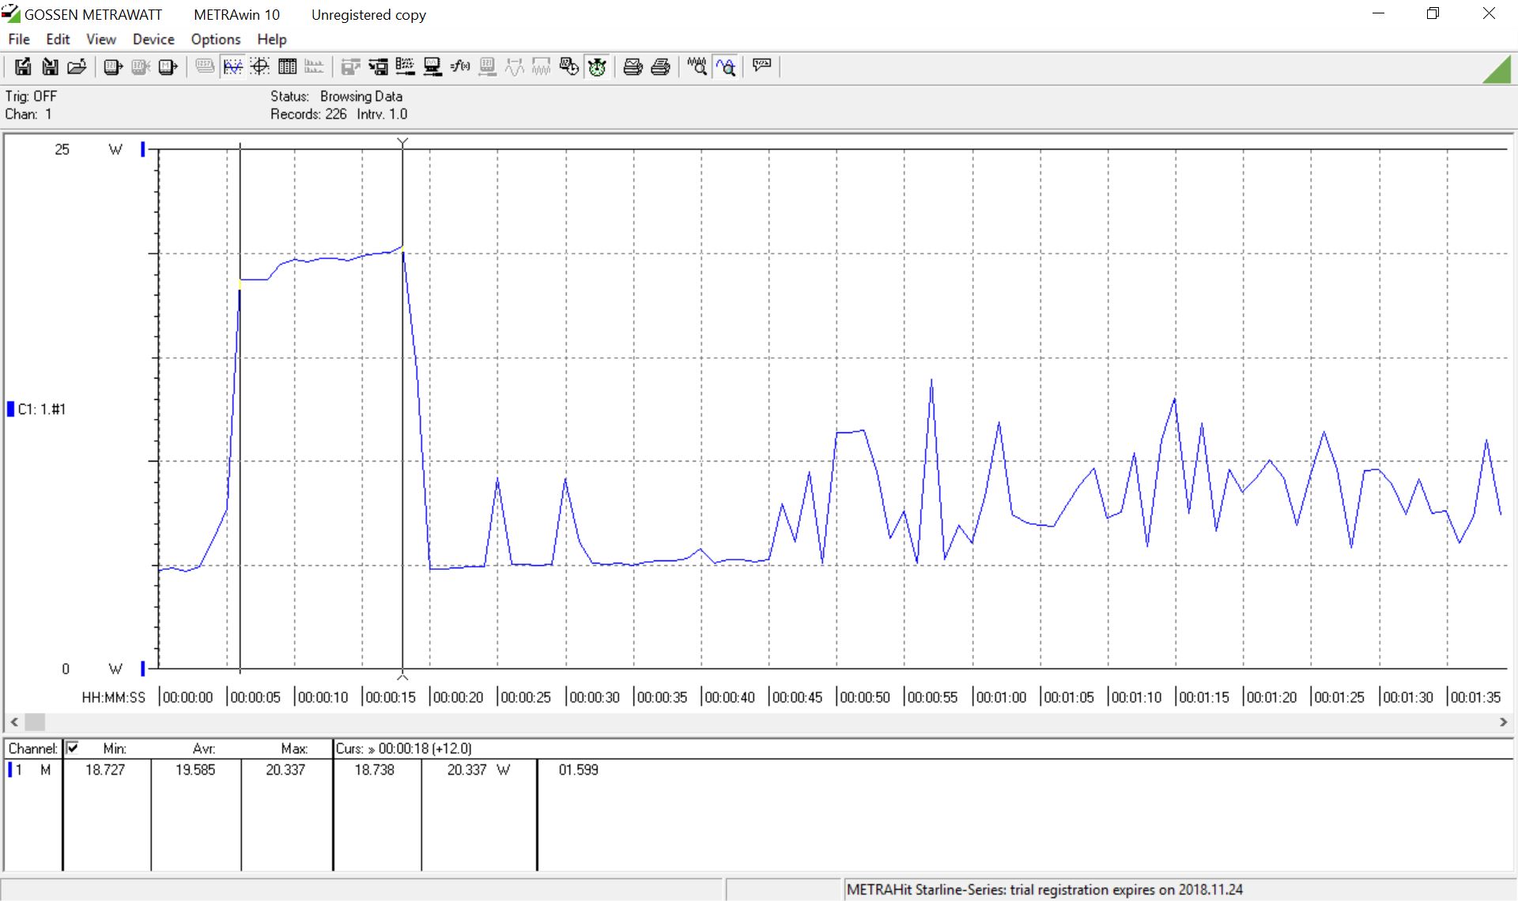The height and width of the screenshot is (901, 1518).
Task: Click the stopwatch timer icon
Action: pos(597,67)
